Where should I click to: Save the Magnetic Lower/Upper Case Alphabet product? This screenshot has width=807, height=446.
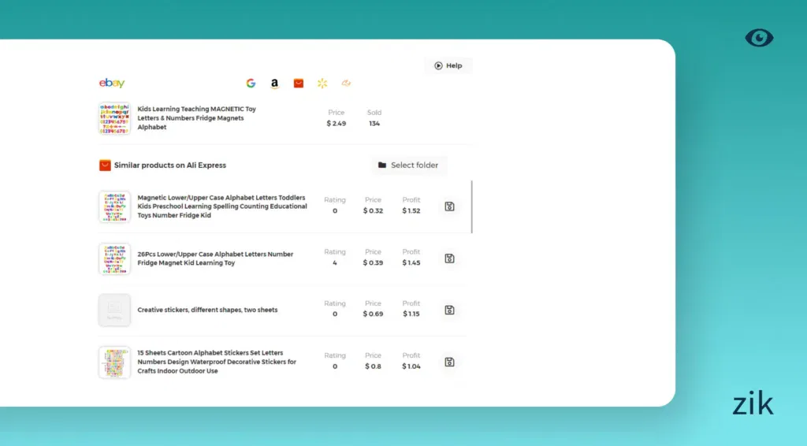pos(449,206)
